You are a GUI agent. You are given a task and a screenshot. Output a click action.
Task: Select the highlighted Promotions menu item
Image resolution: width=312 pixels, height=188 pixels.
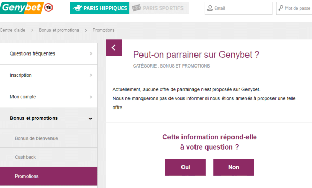[48, 176]
